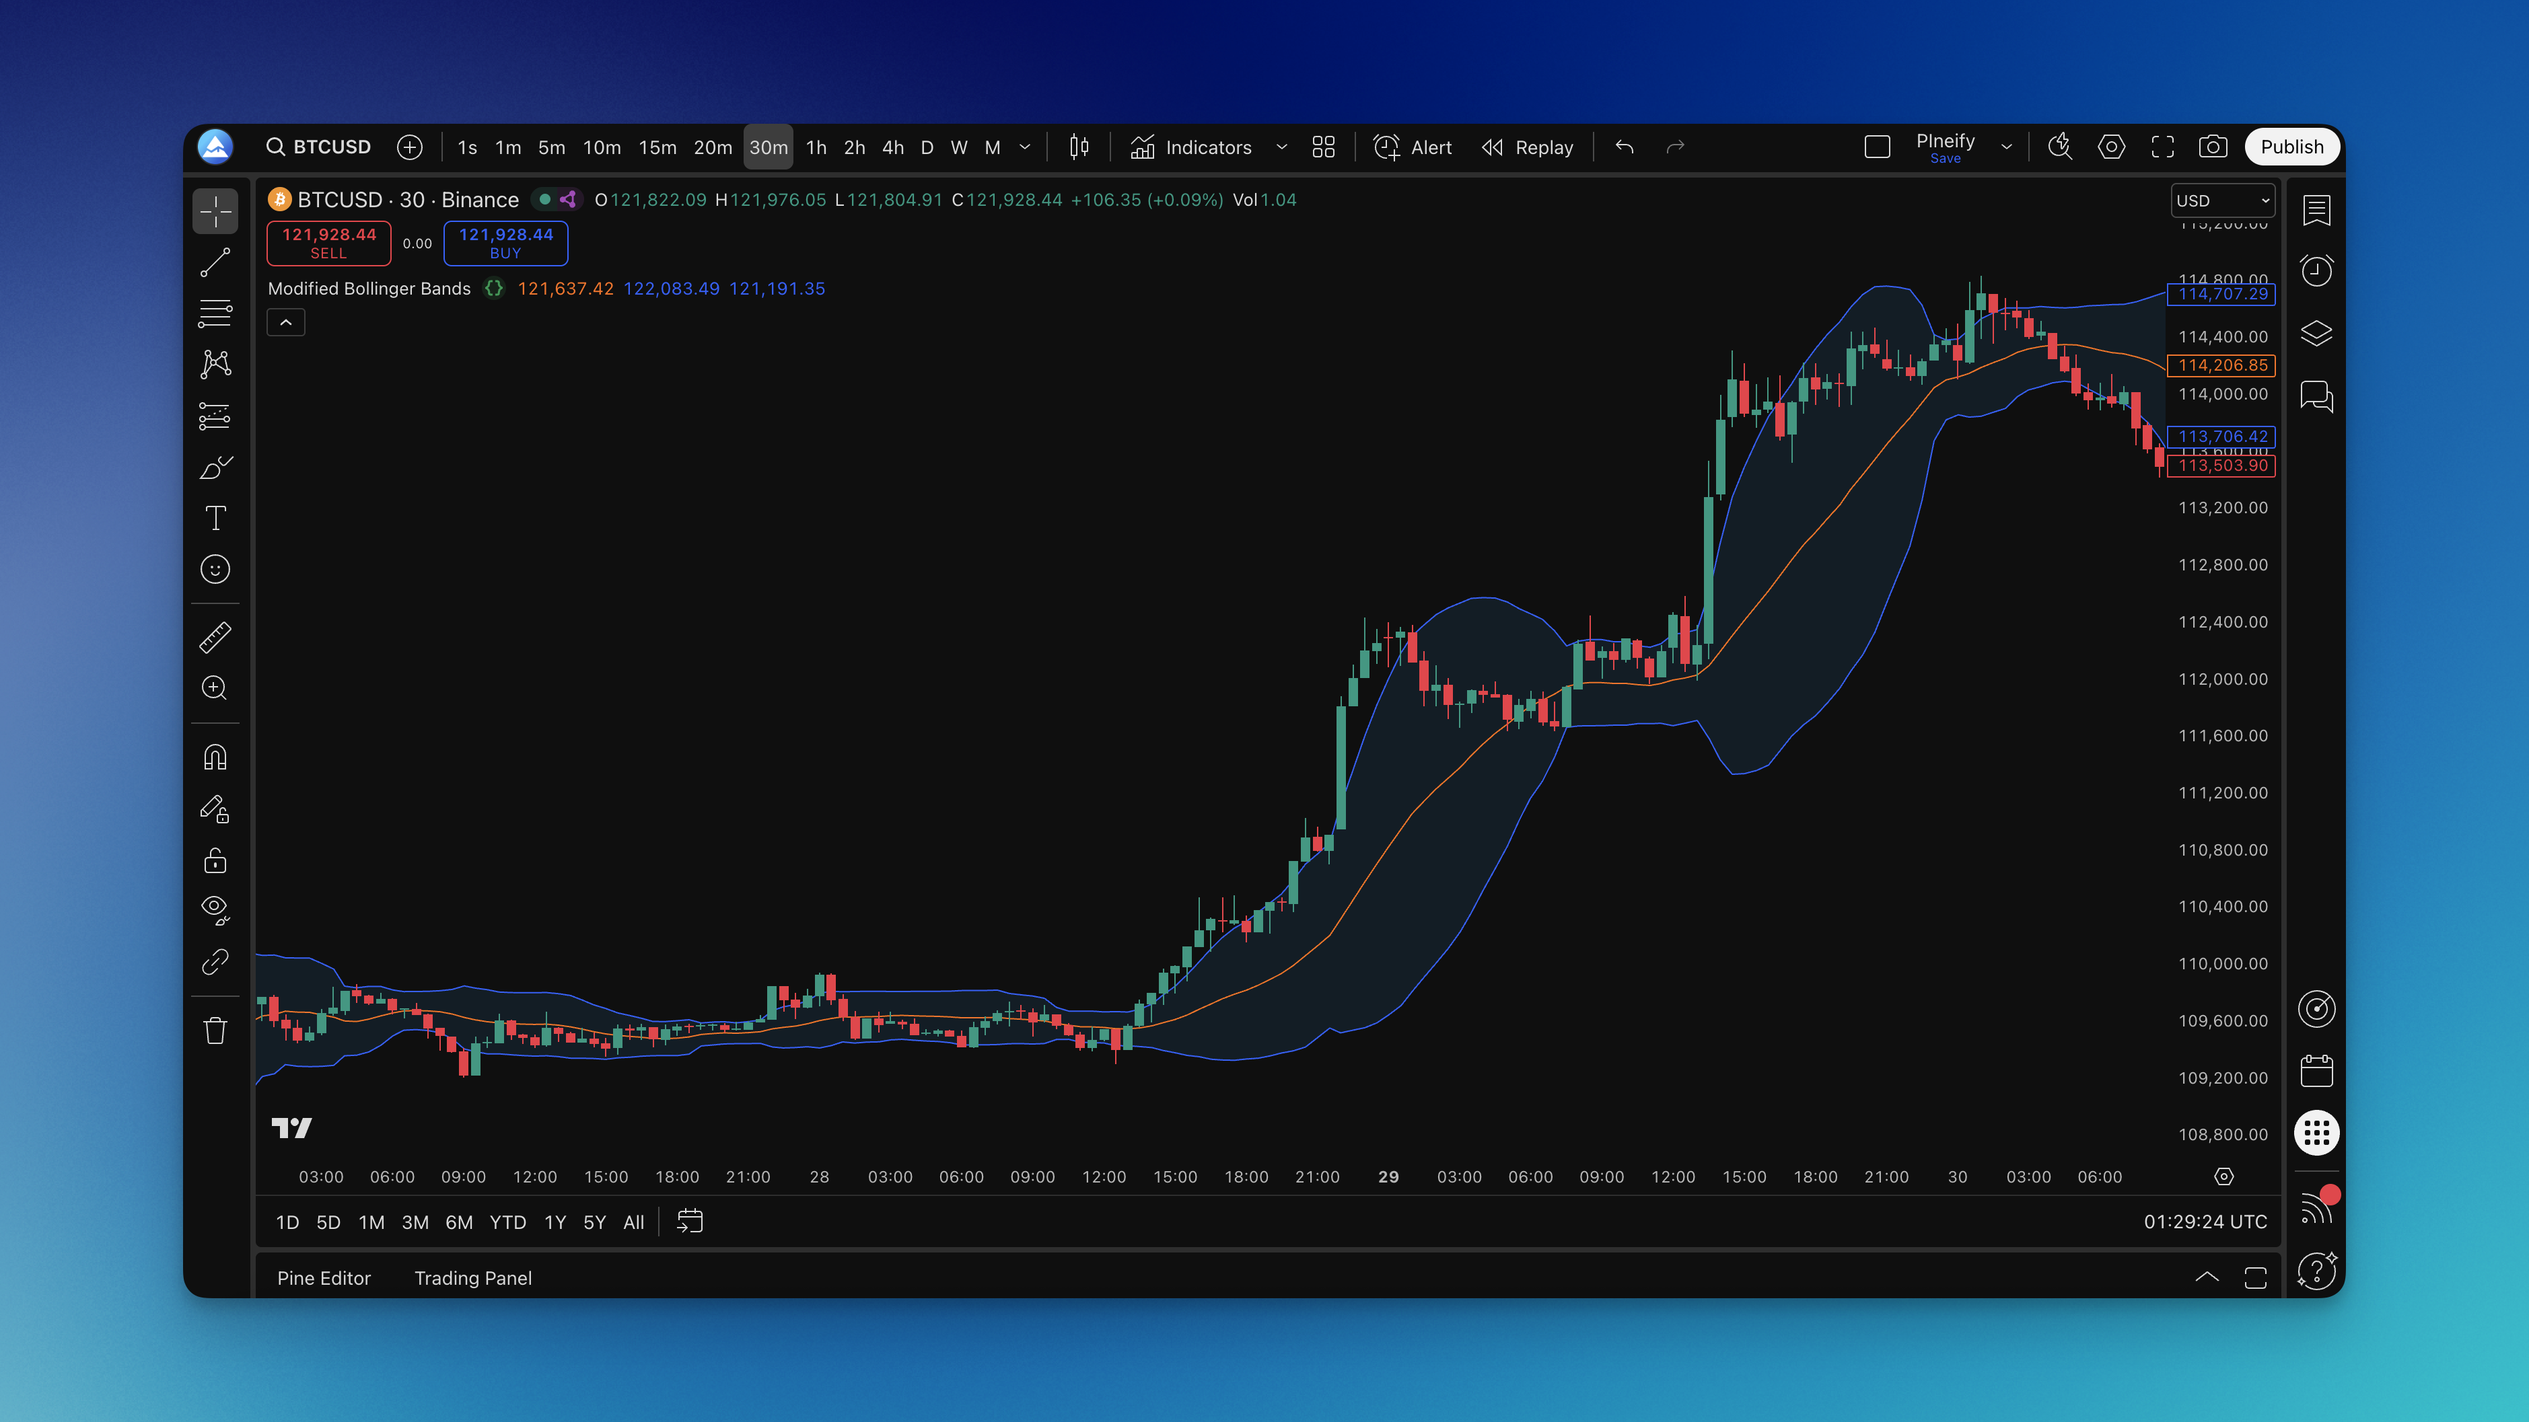Select the Trend Line drawing tool

(215, 263)
